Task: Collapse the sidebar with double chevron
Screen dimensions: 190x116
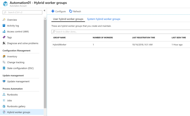Action: coord(44,10)
